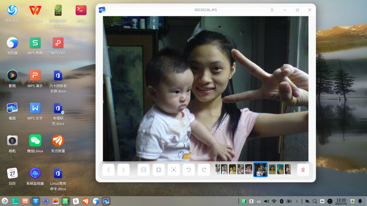Open the WPS PDF desktop icon
The image size is (367, 206).
click(x=58, y=46)
